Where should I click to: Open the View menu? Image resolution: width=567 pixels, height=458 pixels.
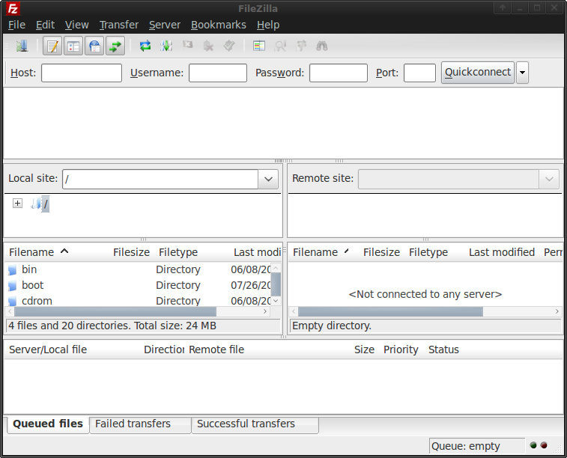[x=76, y=25]
